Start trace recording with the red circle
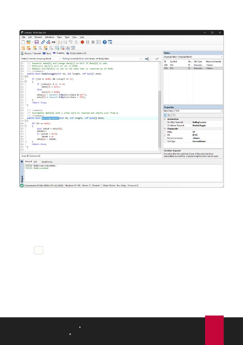243x345 pixels. [x=82, y=42]
